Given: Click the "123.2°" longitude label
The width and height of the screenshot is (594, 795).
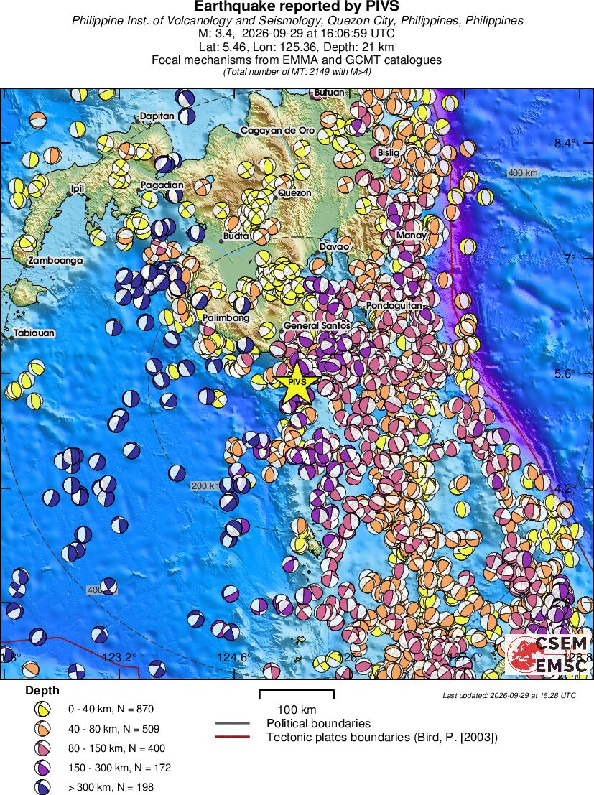Looking at the screenshot, I should (x=119, y=657).
